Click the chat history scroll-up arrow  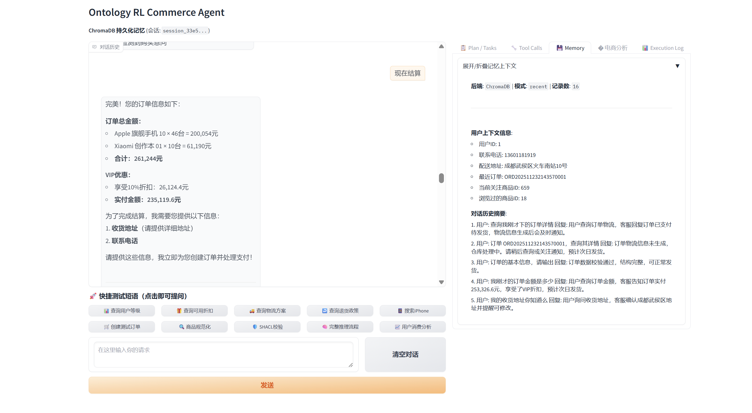(x=441, y=47)
